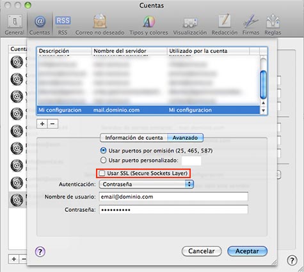Screen dimensions: 304x272
Task: Click the Cancelar button
Action: [202, 251]
